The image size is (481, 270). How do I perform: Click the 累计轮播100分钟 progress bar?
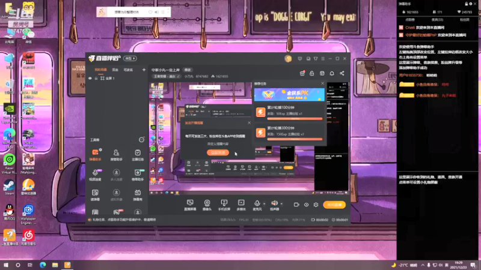click(295, 119)
